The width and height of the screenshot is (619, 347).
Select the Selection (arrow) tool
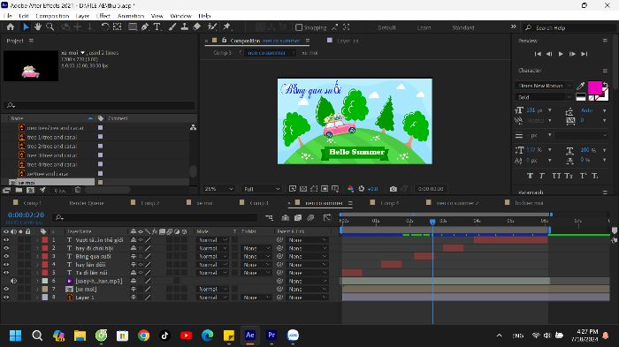26,27
